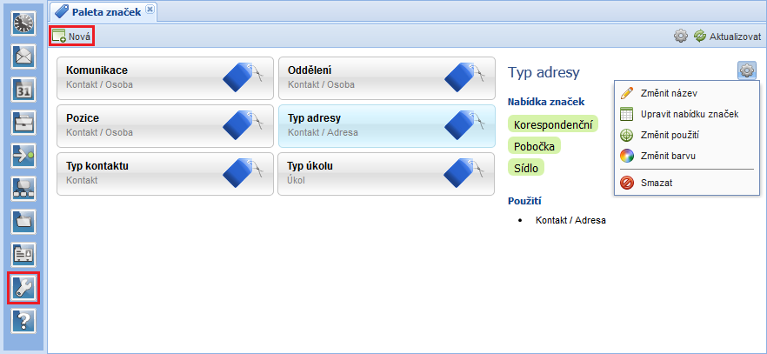Toggle the Typ adresy gear dropdown

[747, 71]
